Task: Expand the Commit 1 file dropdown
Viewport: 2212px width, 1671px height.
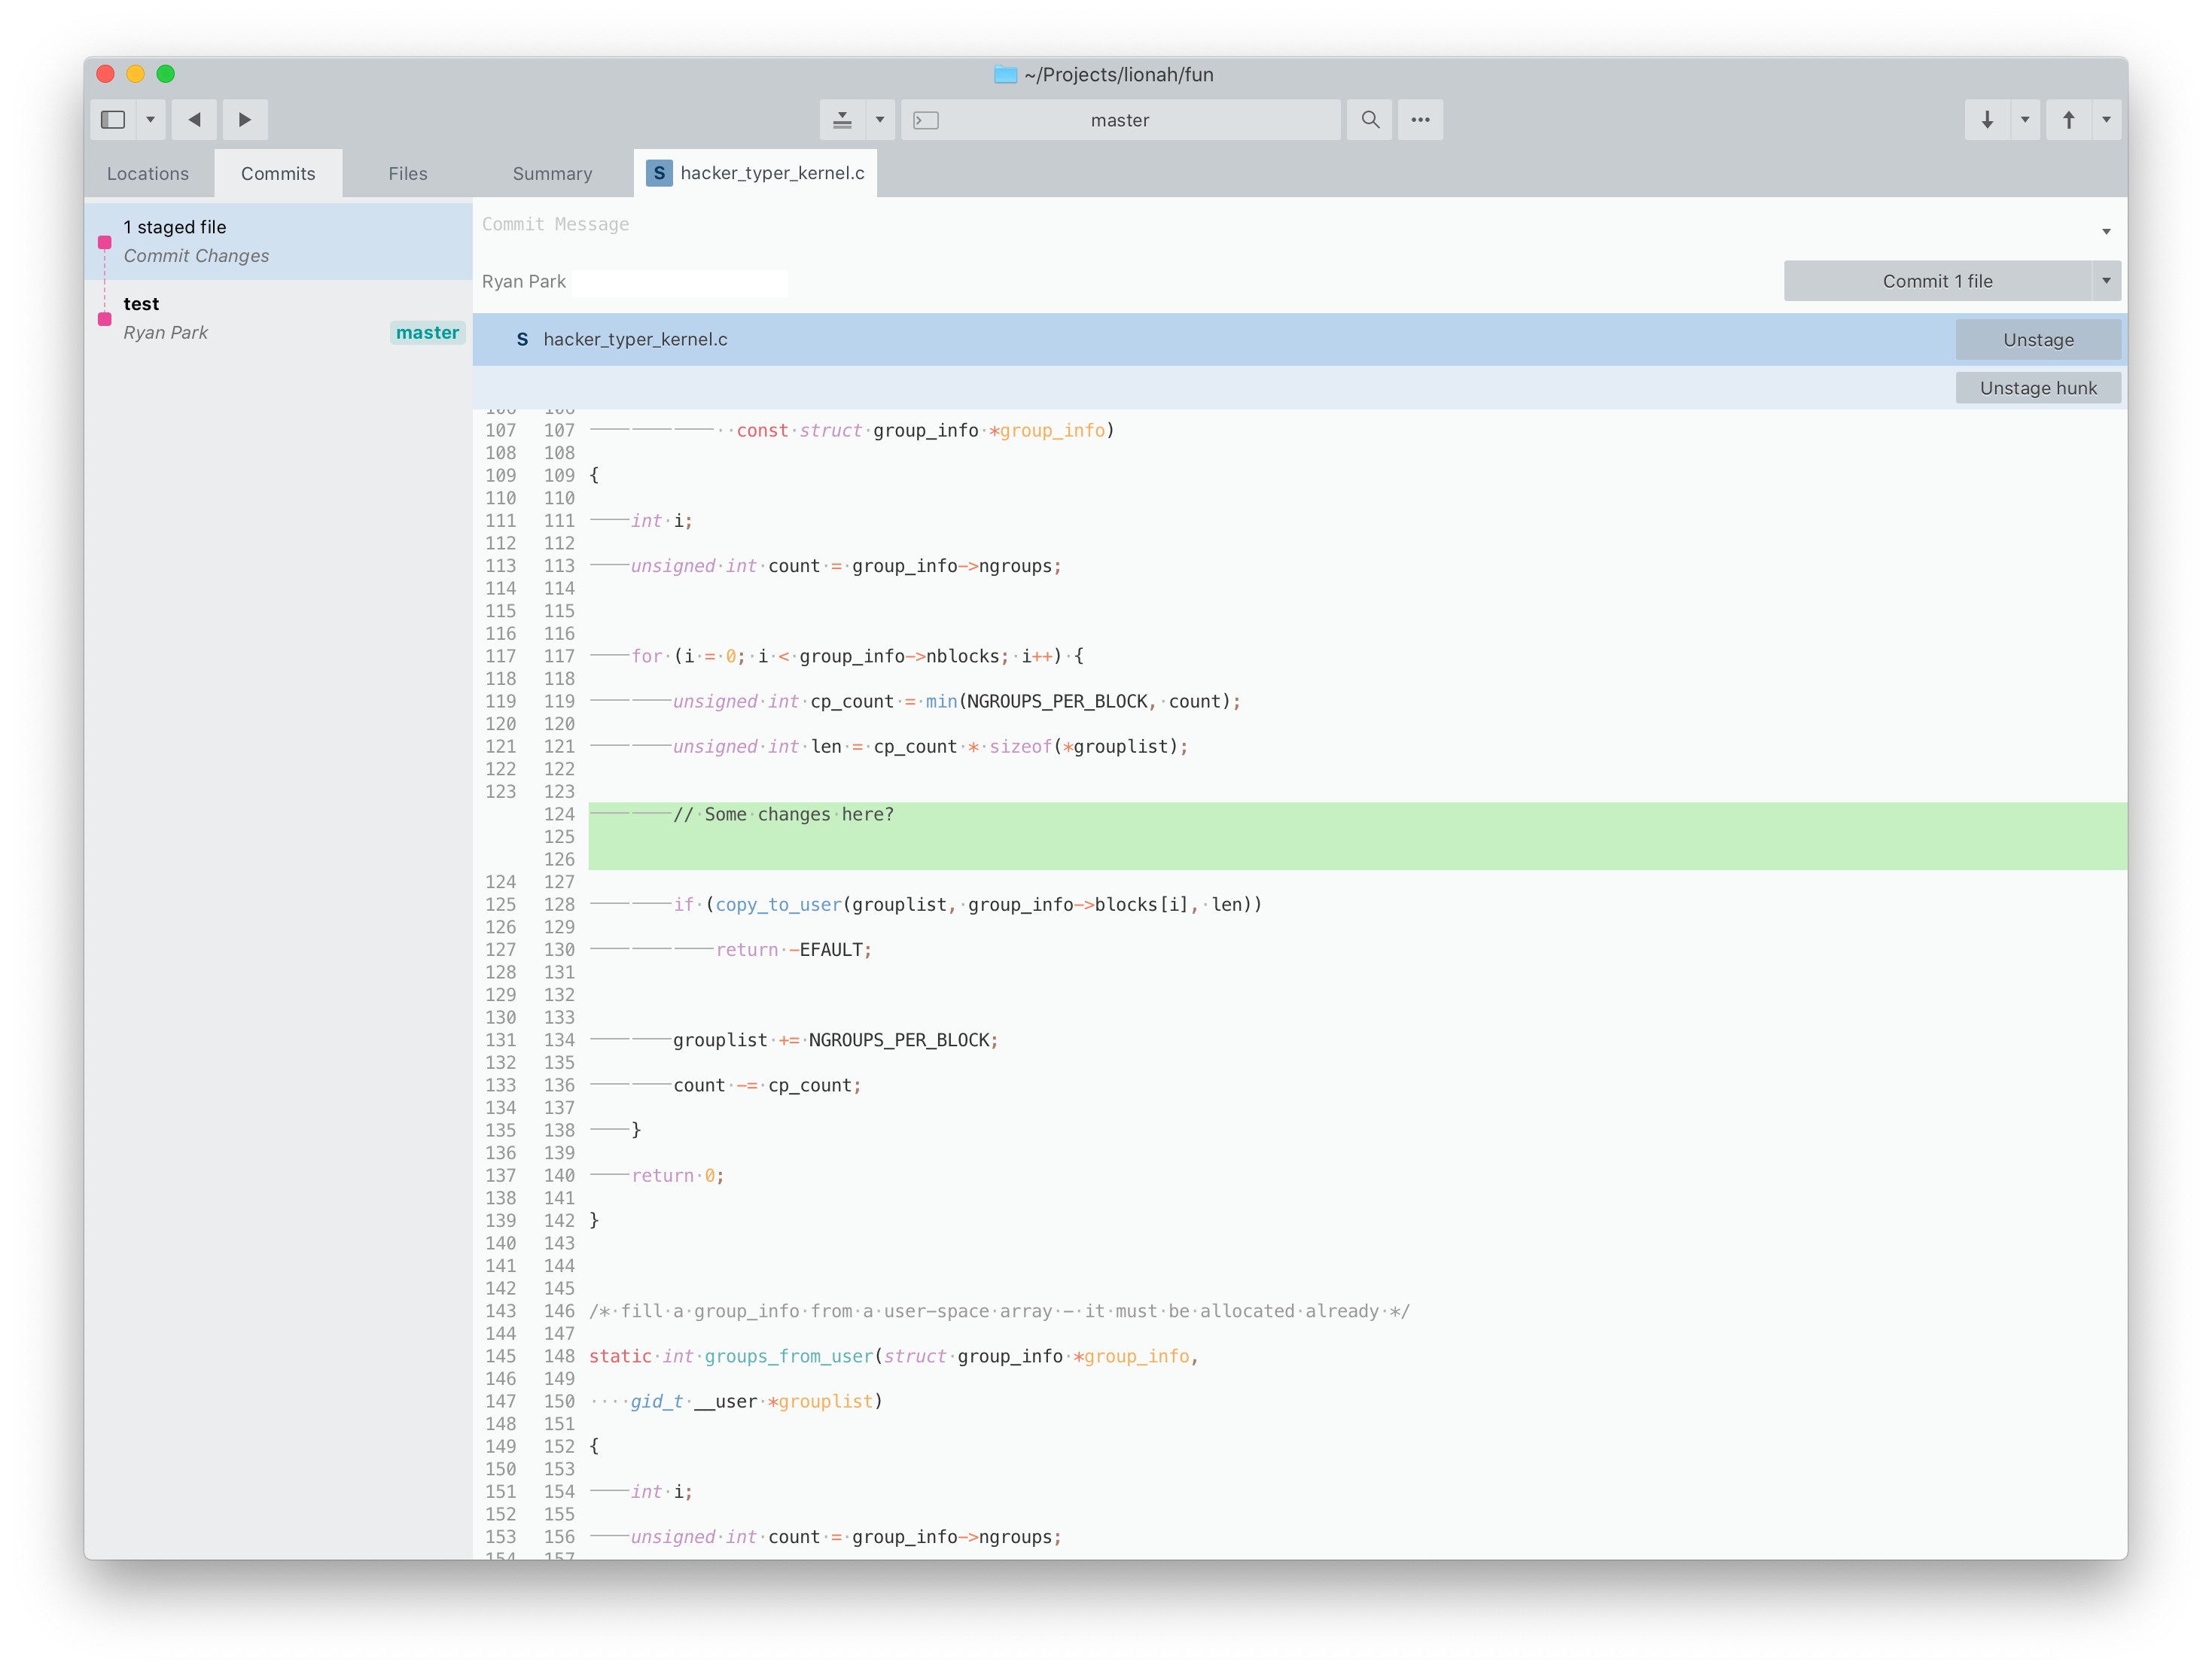Action: tap(2106, 281)
